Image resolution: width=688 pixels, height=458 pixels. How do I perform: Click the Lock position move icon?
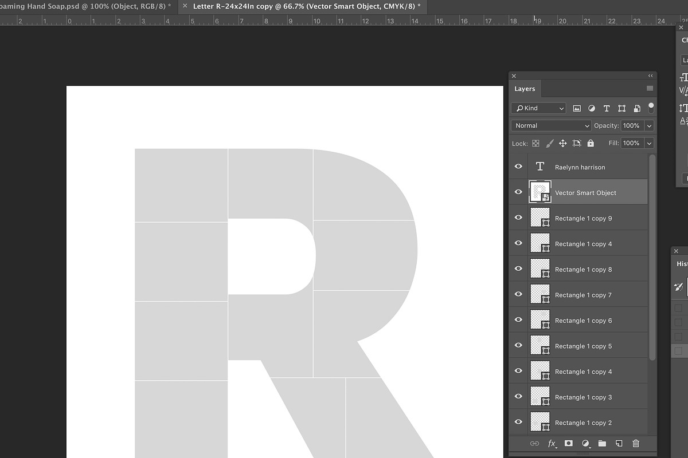[x=563, y=143]
